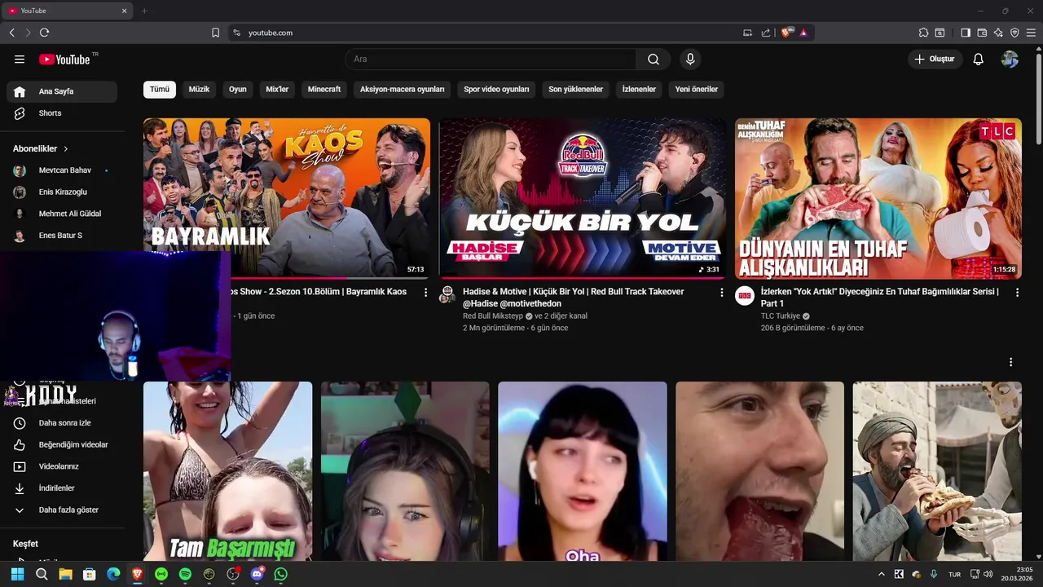Select the Minecraft filter chip
Viewport: 1043px width, 587px height.
(324, 90)
